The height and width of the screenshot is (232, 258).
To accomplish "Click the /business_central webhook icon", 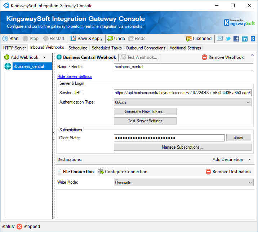I will (x=8, y=66).
